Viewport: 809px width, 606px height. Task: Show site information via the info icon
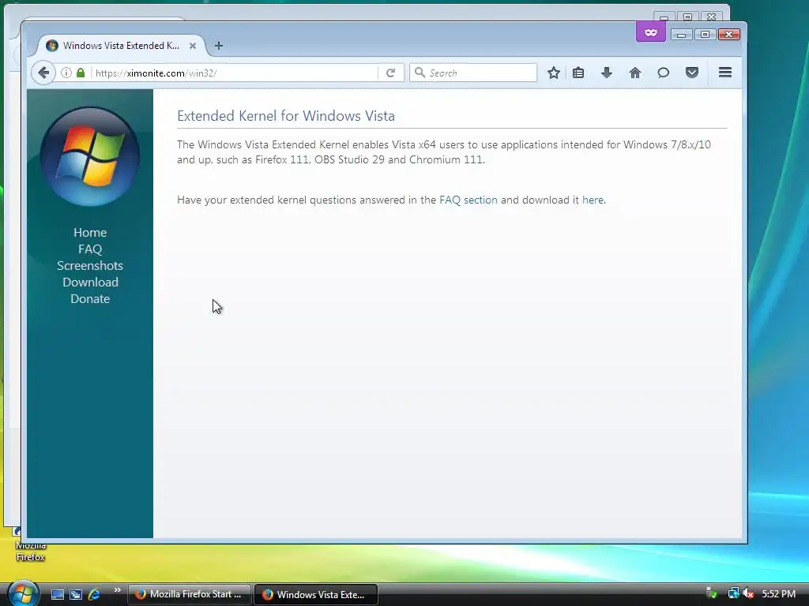point(66,73)
